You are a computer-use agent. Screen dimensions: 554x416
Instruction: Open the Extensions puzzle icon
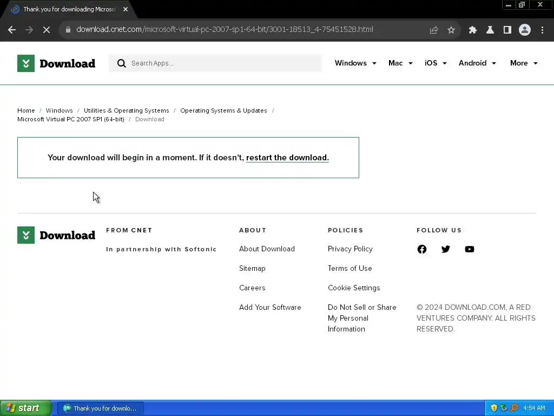click(472, 30)
